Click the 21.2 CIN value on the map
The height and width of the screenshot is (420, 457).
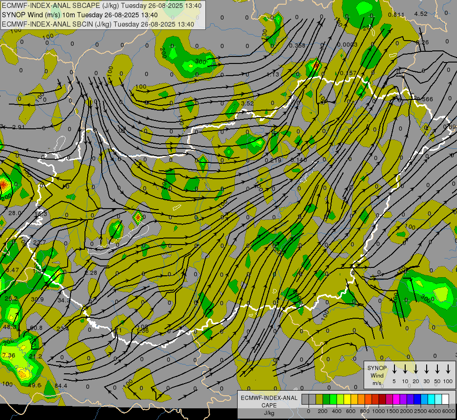coord(35,356)
